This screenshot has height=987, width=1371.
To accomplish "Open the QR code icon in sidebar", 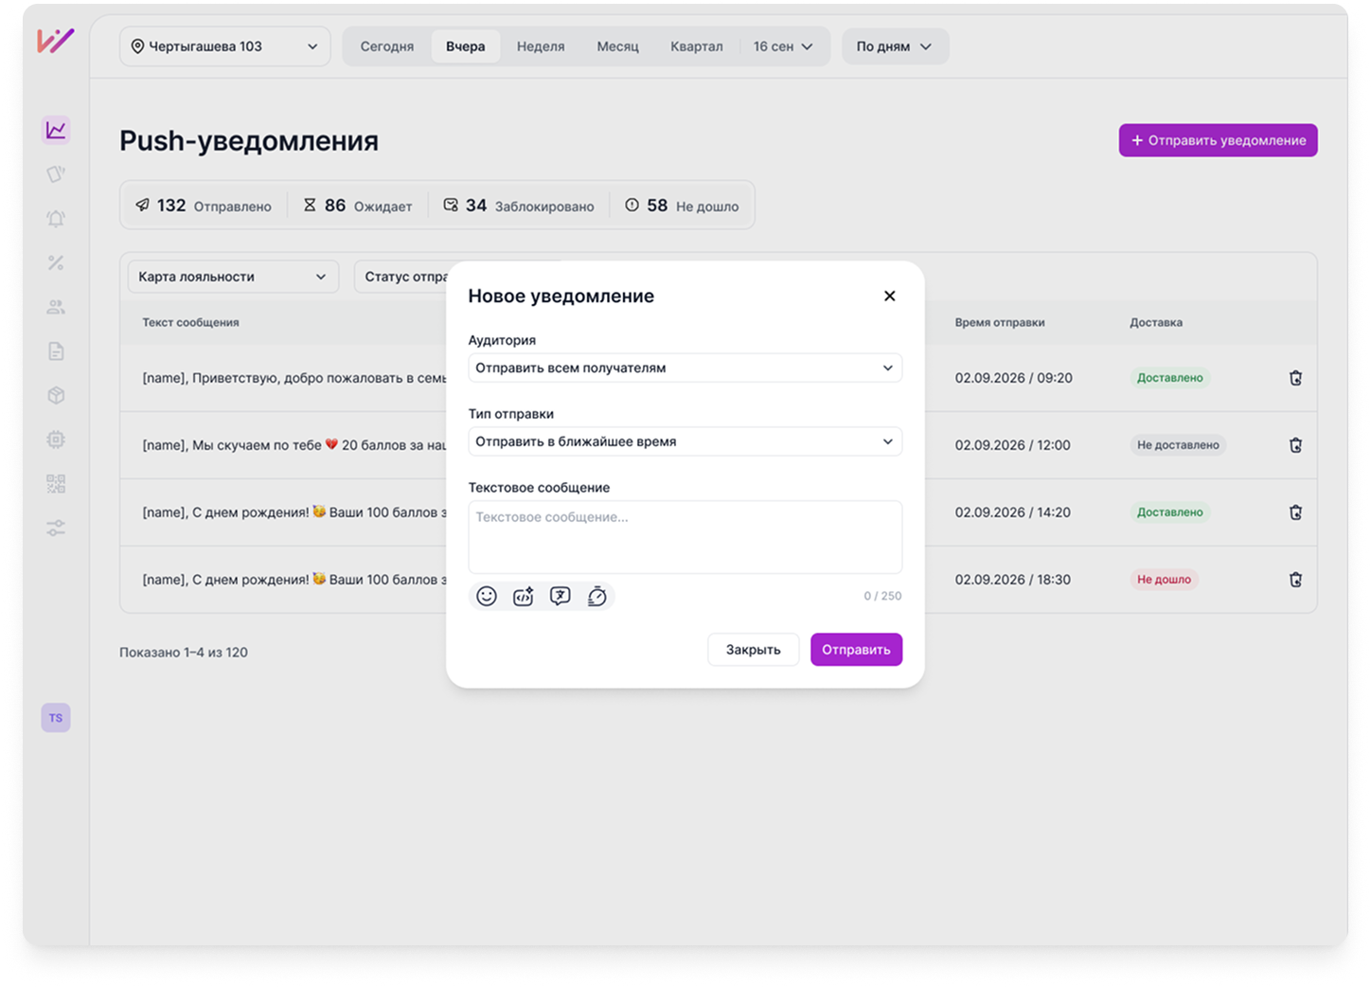I will tap(56, 484).
